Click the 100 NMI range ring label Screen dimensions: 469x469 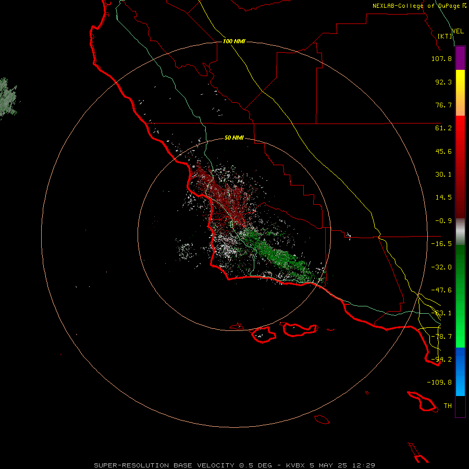(234, 41)
